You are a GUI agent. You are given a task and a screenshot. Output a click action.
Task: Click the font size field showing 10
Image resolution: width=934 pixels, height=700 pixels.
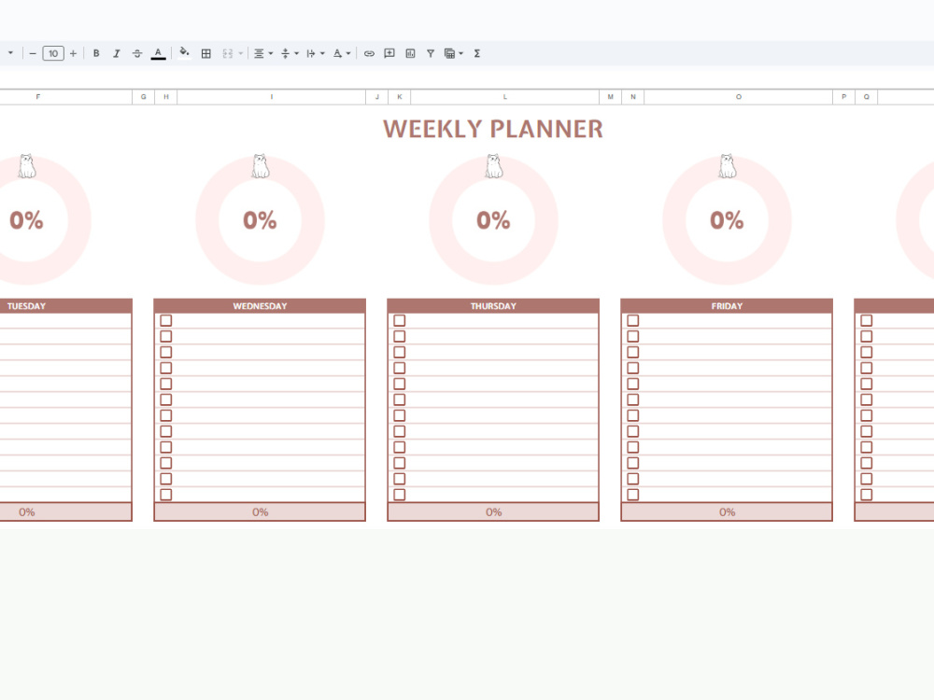coord(53,53)
